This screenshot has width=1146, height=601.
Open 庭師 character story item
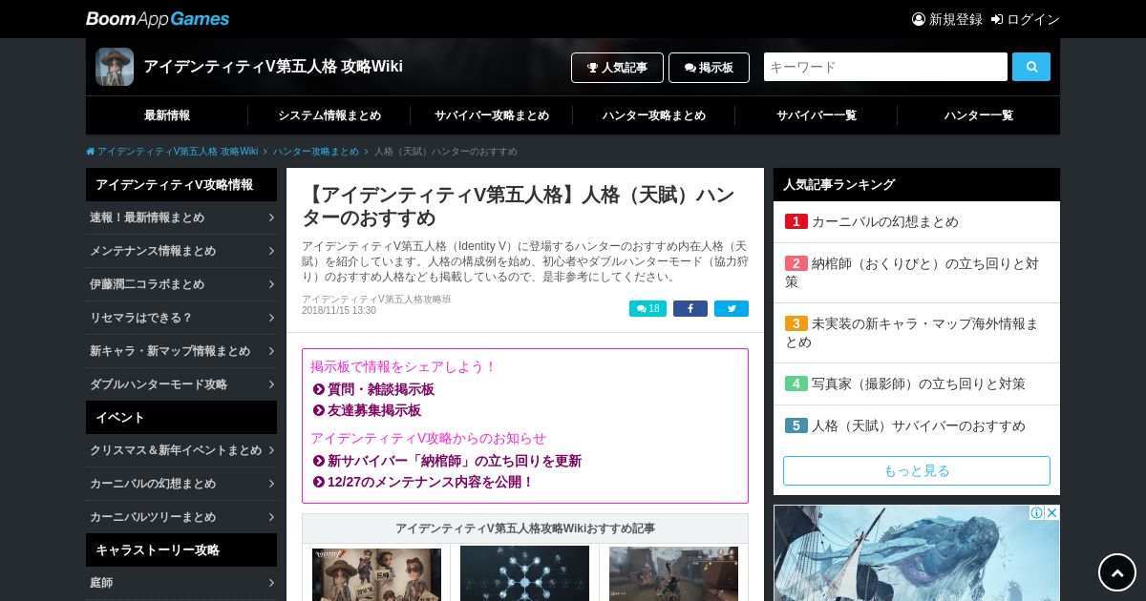point(181,583)
